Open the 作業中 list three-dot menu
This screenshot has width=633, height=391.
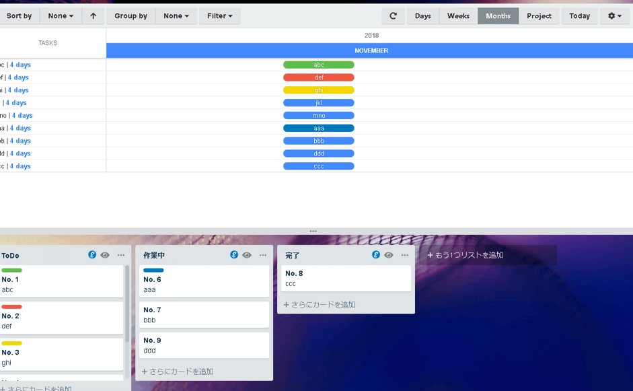[263, 255]
